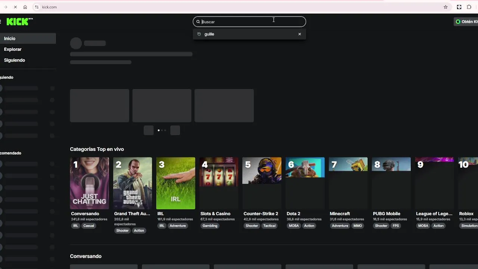Open Counter-Strike 2 category thumbnail
Screen dimensions: 478x269
[x=262, y=183]
